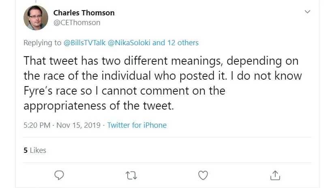Open the "Twitter for iPhone" source link
Viewport: 332px width, 188px height.
point(137,125)
